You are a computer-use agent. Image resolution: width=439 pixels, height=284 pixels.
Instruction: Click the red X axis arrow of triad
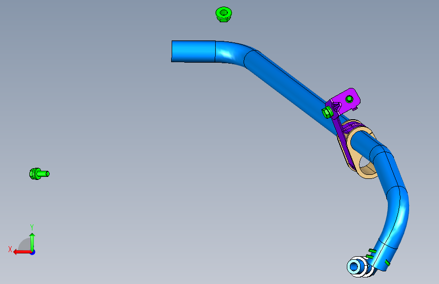pos(22,252)
